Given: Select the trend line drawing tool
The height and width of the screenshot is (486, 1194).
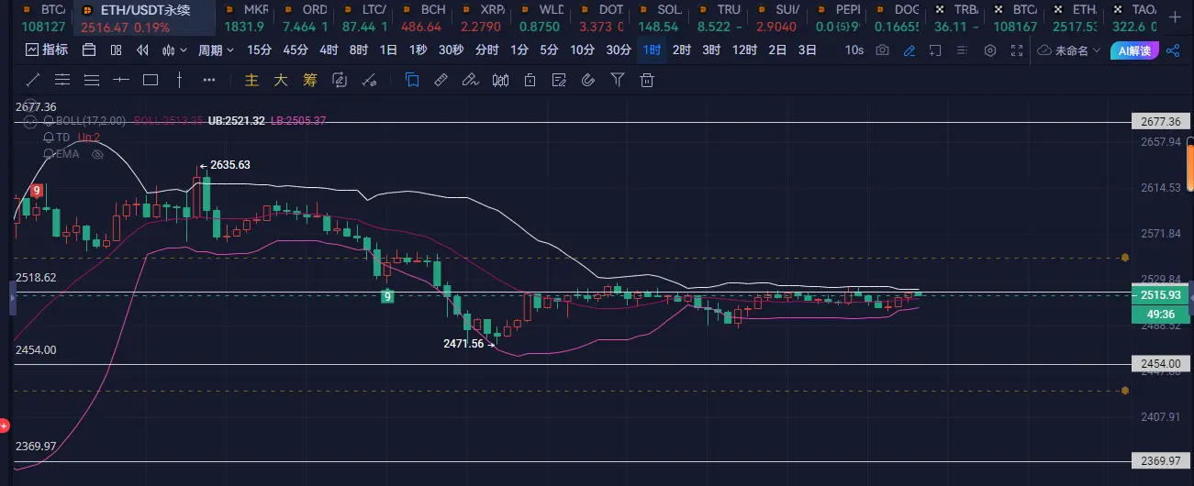Looking at the screenshot, I should point(32,80).
